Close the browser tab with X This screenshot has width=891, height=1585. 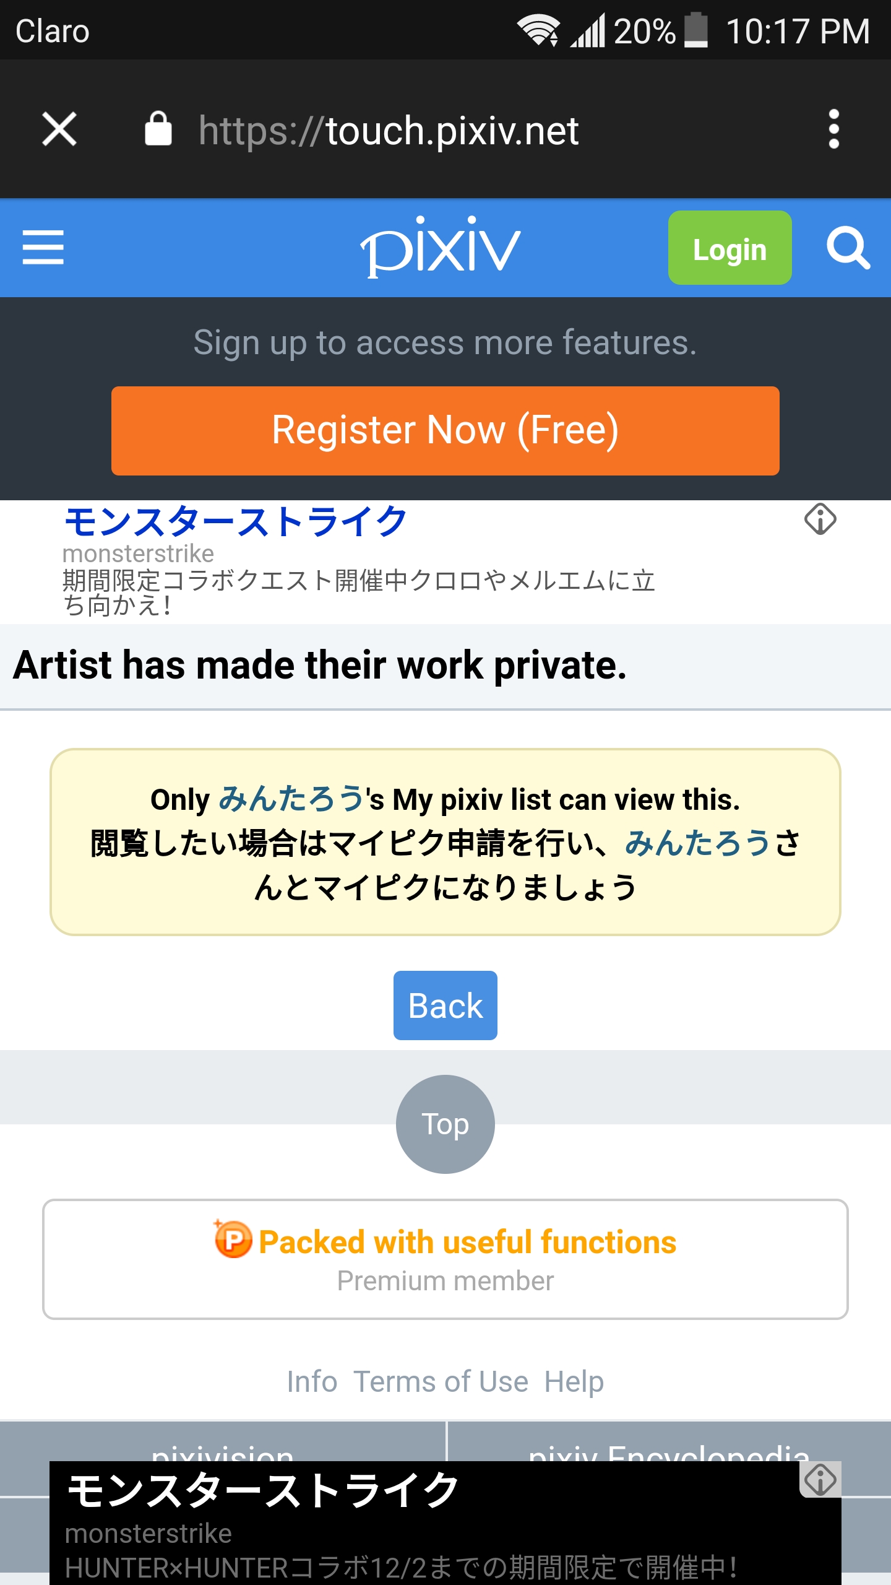click(59, 129)
